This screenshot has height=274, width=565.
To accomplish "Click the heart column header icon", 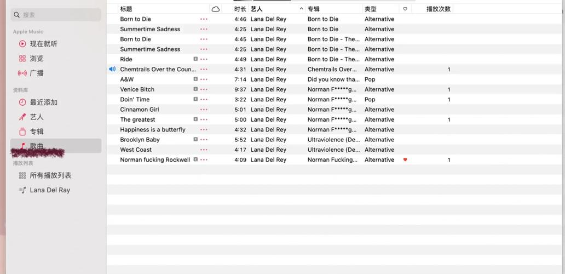I will tap(405, 9).
